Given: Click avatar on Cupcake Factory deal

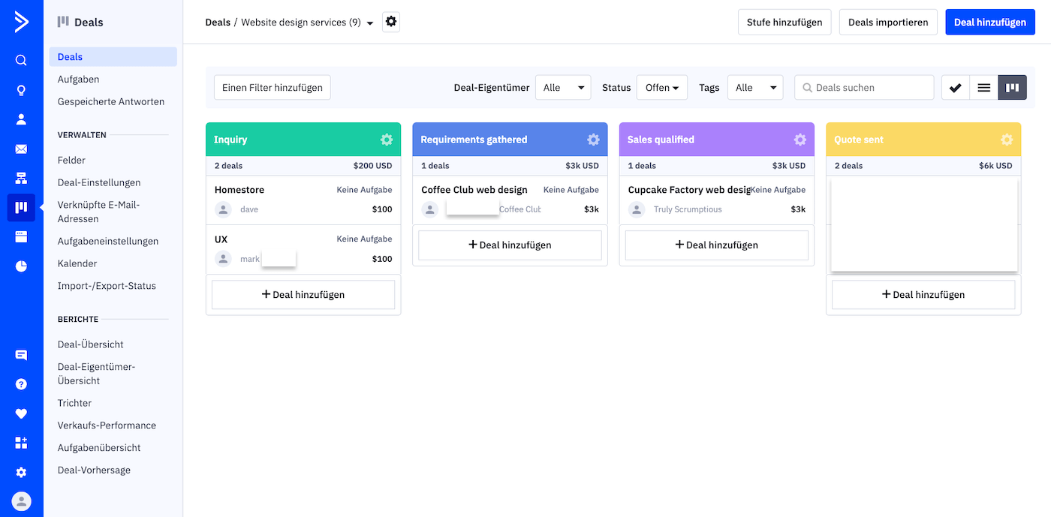Looking at the screenshot, I should point(637,209).
